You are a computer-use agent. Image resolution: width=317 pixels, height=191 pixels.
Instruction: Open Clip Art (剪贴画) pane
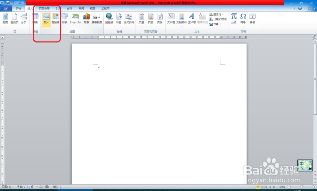[x=55, y=19]
